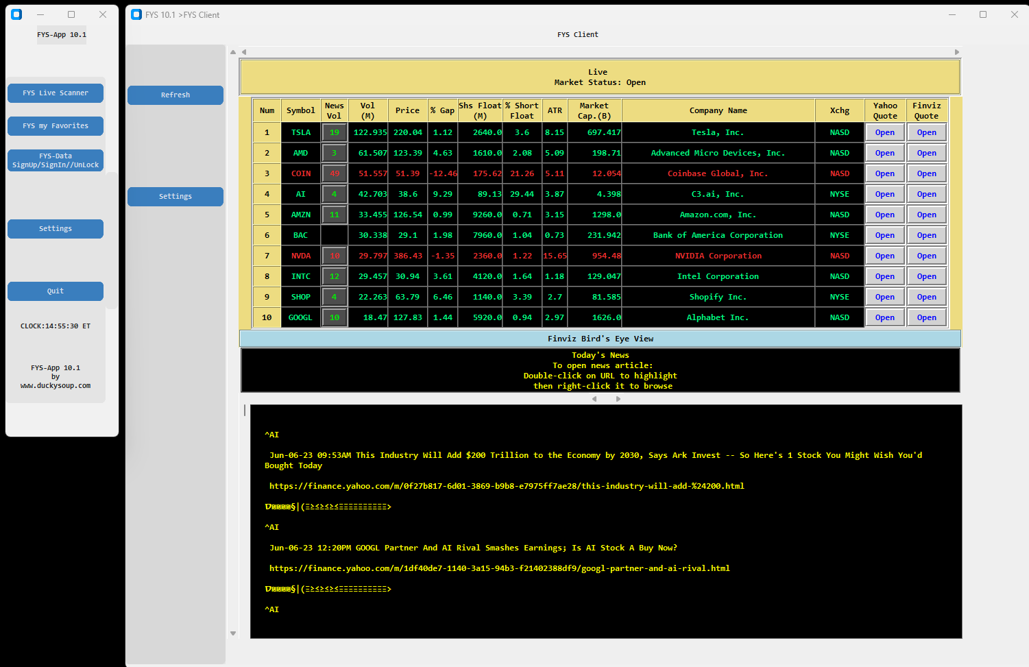This screenshot has width=1029, height=667.
Task: Show AMD news with the 3 button
Action: (335, 154)
